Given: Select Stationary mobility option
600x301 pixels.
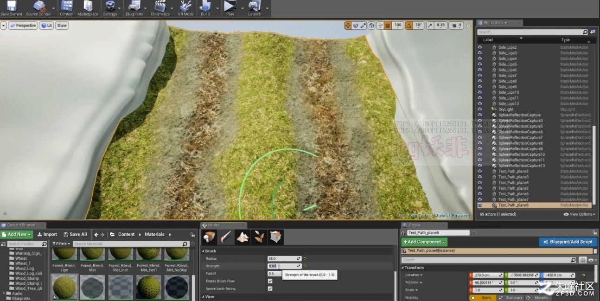Looking at the screenshot, I should point(511,298).
